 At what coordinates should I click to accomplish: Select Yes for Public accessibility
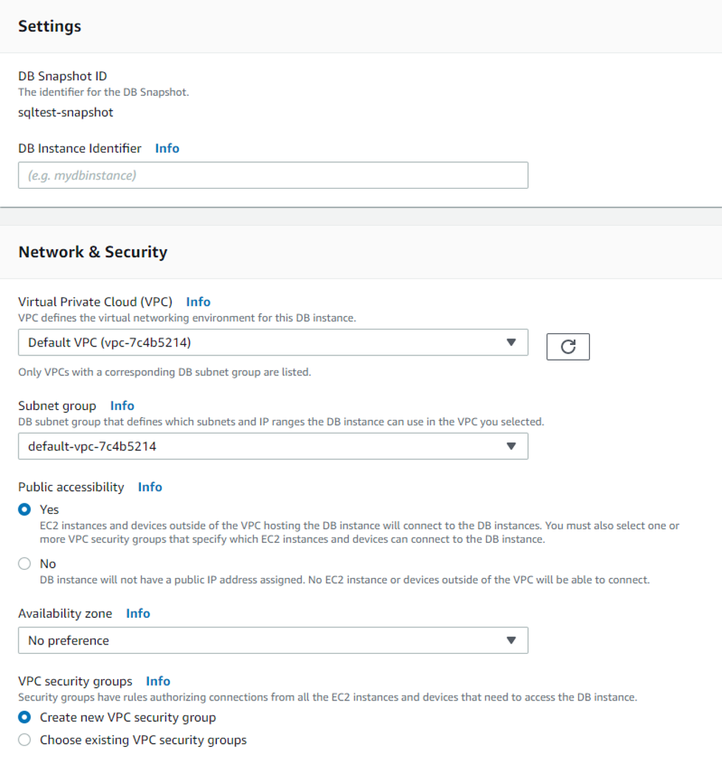(24, 509)
